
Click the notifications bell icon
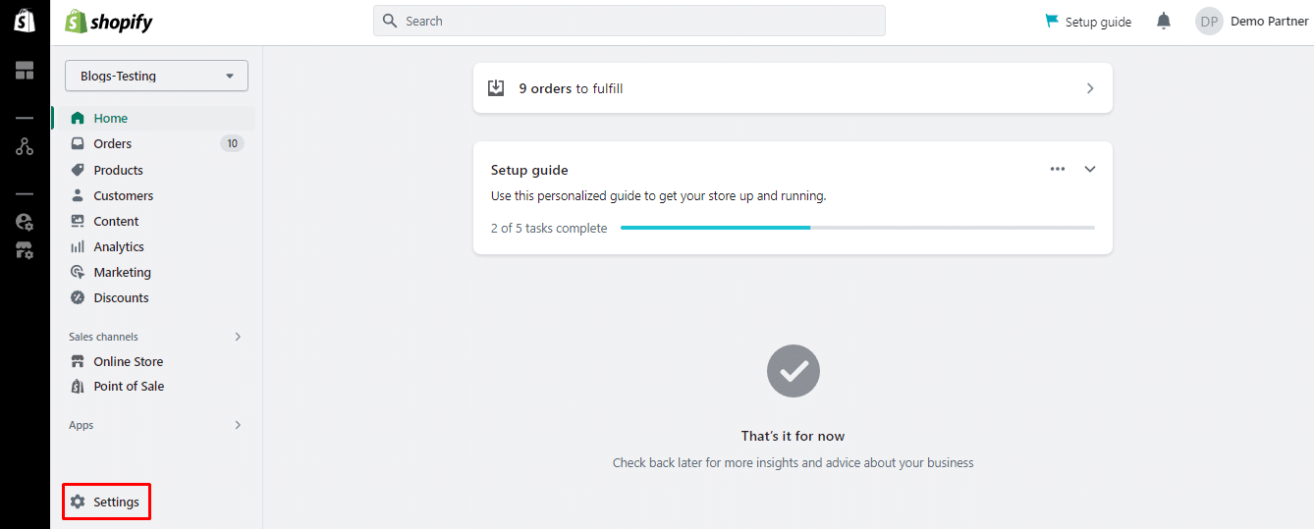[1164, 22]
